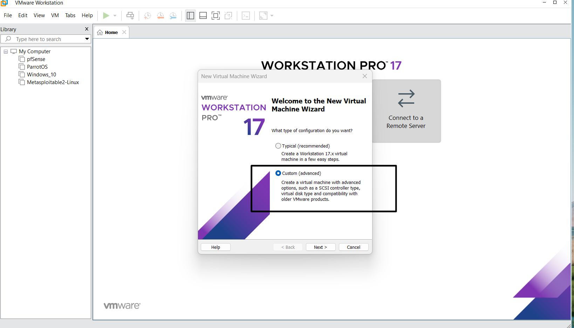Click the Library search magnifier icon

point(8,39)
